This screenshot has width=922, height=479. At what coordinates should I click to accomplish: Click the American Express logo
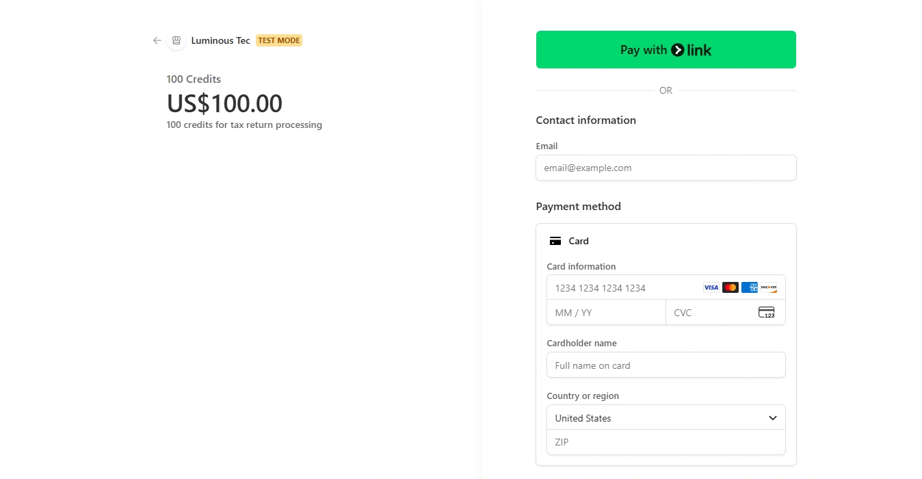[x=750, y=287]
